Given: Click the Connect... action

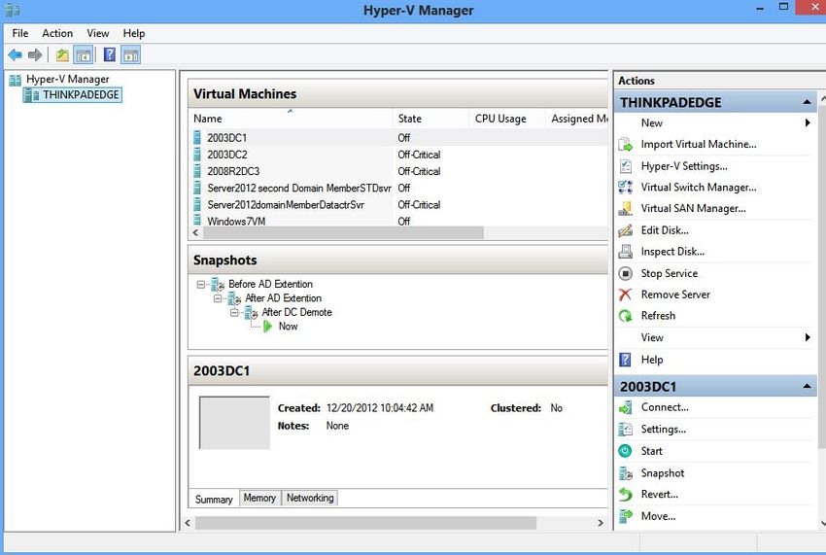Looking at the screenshot, I should point(665,407).
